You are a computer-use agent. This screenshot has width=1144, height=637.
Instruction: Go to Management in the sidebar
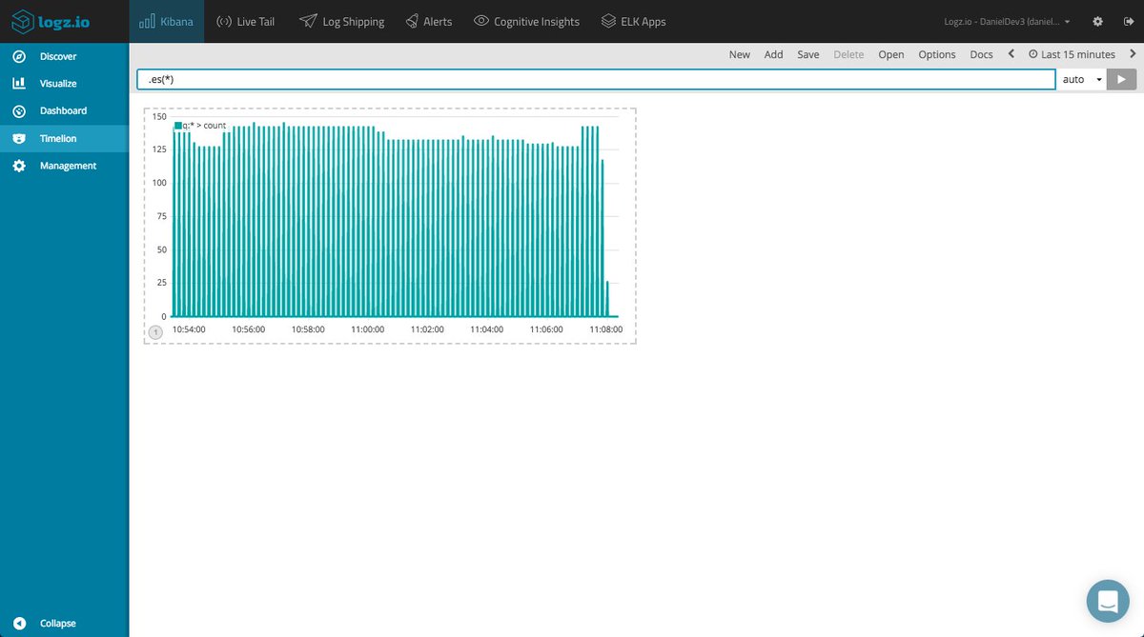click(x=68, y=166)
